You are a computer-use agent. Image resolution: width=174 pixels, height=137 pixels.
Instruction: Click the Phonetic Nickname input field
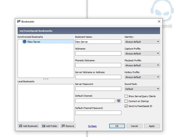click(98, 65)
